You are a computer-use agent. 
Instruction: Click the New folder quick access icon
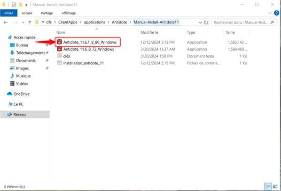click(21, 5)
